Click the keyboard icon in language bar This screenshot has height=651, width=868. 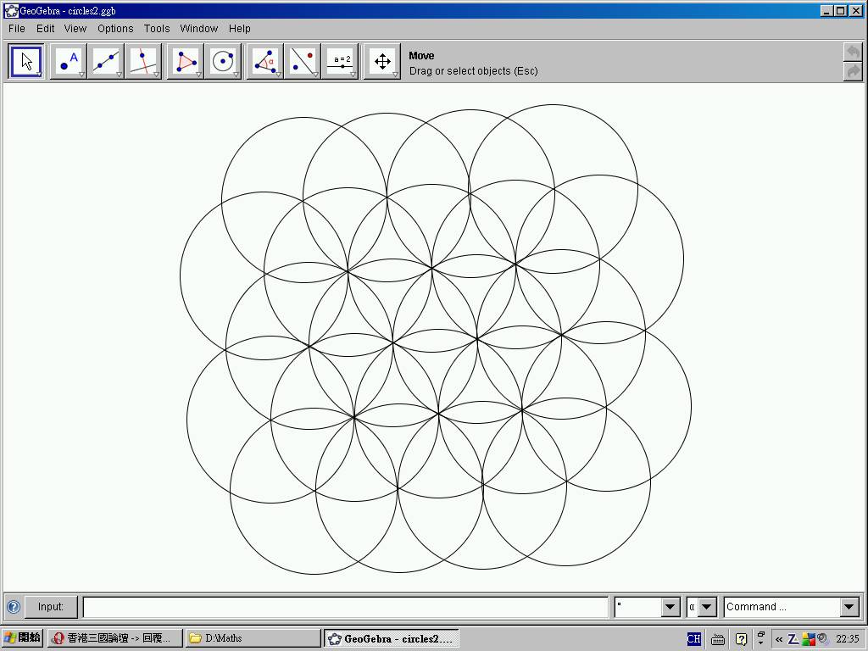pos(718,639)
